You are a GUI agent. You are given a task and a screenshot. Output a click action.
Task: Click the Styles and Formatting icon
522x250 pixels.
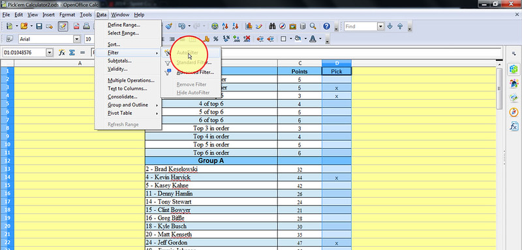point(10,39)
